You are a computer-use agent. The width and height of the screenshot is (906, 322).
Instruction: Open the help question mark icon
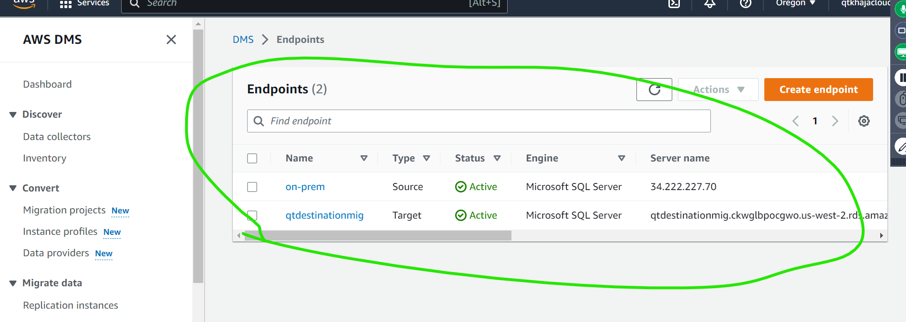[746, 4]
